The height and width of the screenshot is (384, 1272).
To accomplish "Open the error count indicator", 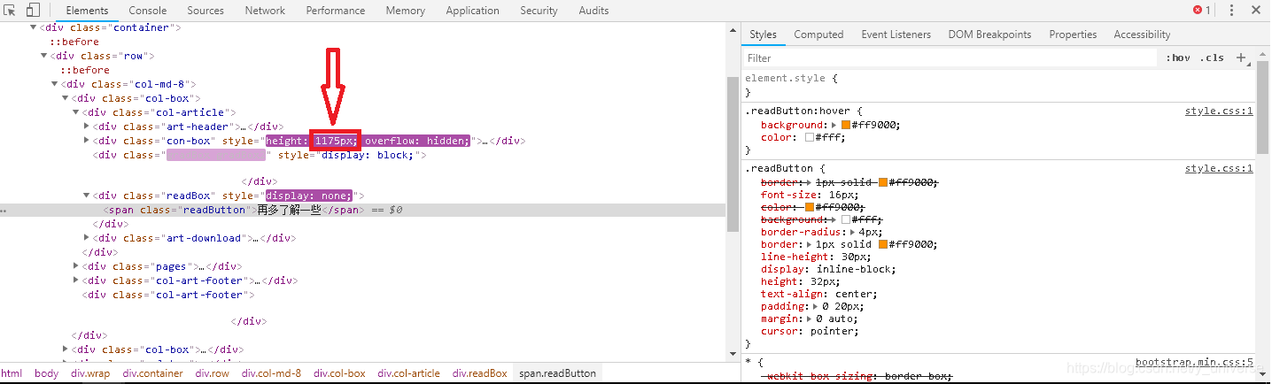I will [1202, 11].
